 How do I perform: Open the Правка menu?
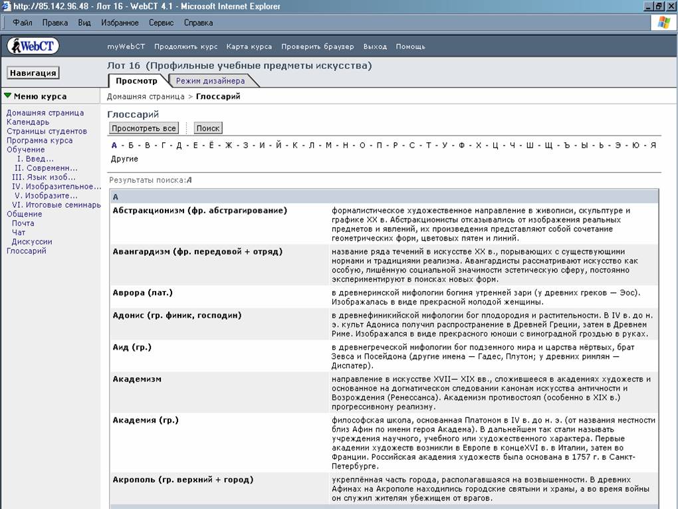[x=55, y=23]
